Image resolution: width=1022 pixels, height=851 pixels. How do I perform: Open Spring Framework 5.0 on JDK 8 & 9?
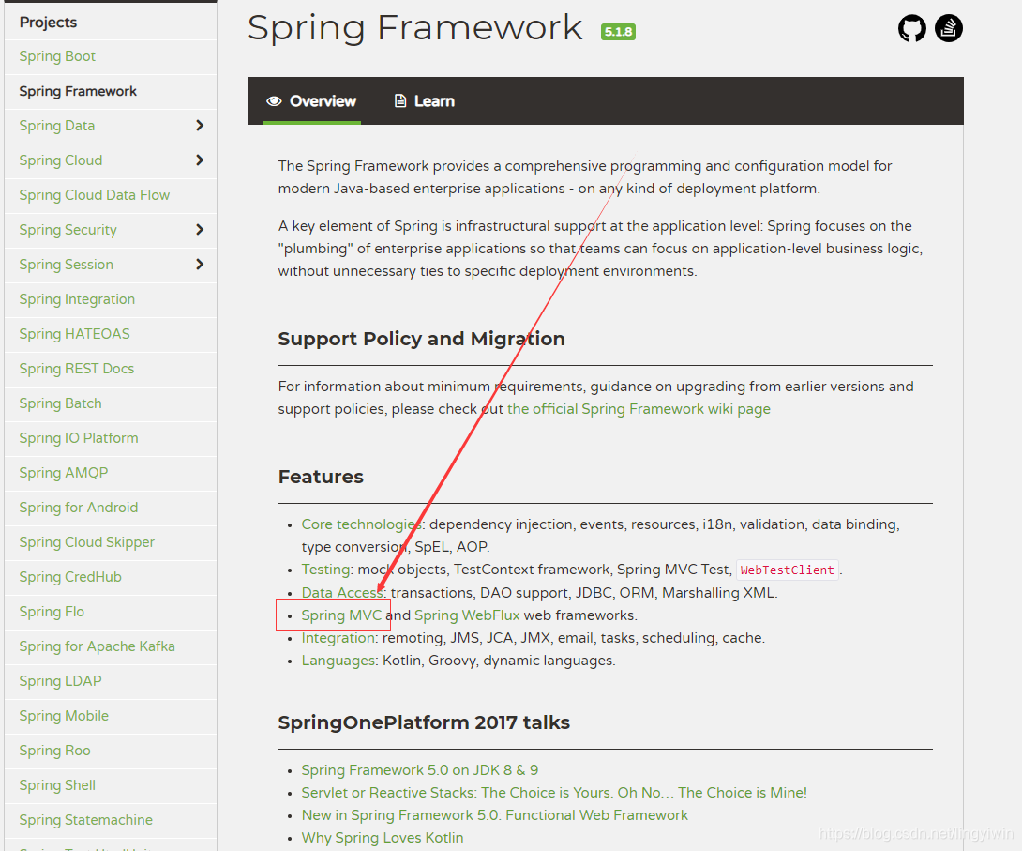point(420,770)
